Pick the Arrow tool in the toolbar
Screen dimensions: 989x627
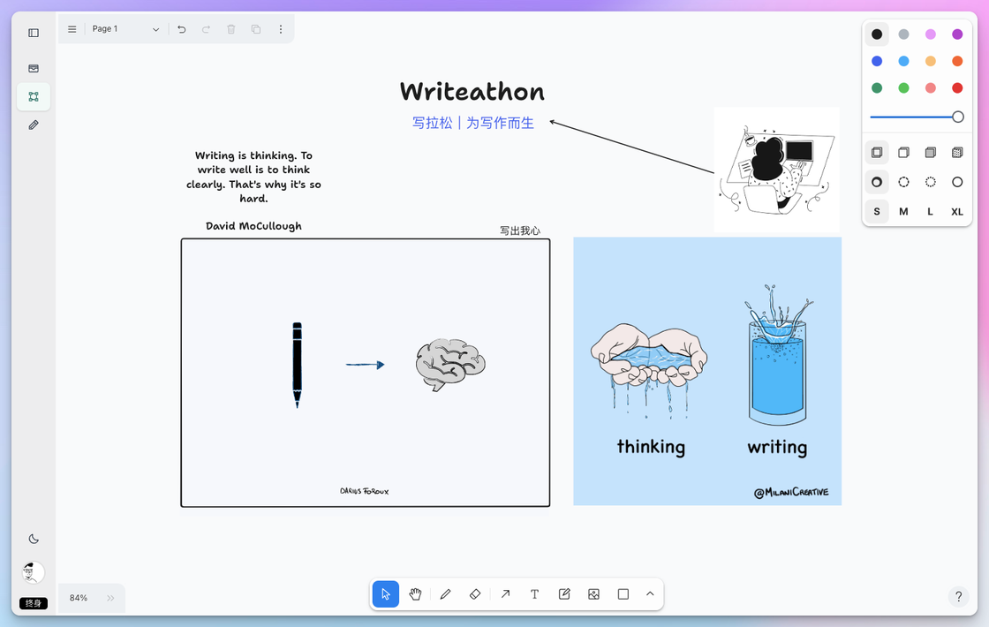click(x=505, y=594)
